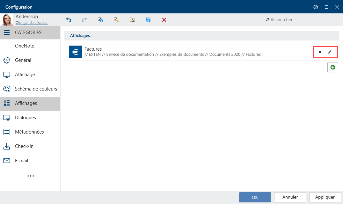
Task: Go to the Métadonnées category
Action: point(29,132)
